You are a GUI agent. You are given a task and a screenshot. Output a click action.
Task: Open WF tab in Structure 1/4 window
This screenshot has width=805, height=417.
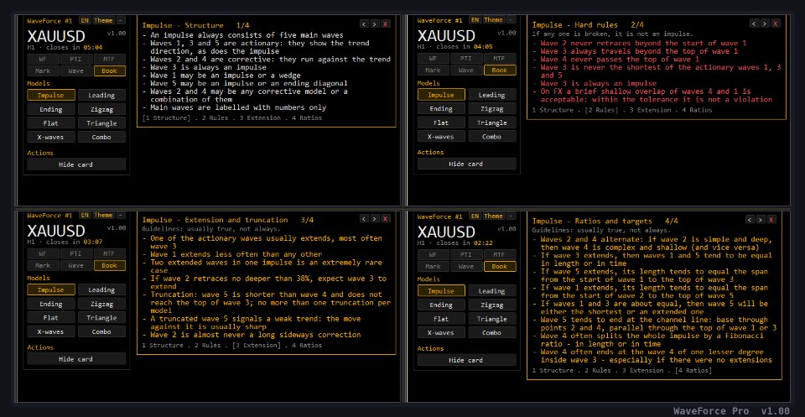click(x=43, y=59)
